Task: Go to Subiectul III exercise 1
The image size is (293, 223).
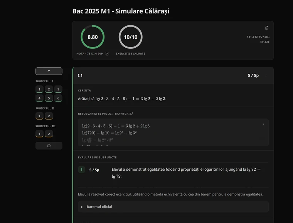Action: pos(39,134)
